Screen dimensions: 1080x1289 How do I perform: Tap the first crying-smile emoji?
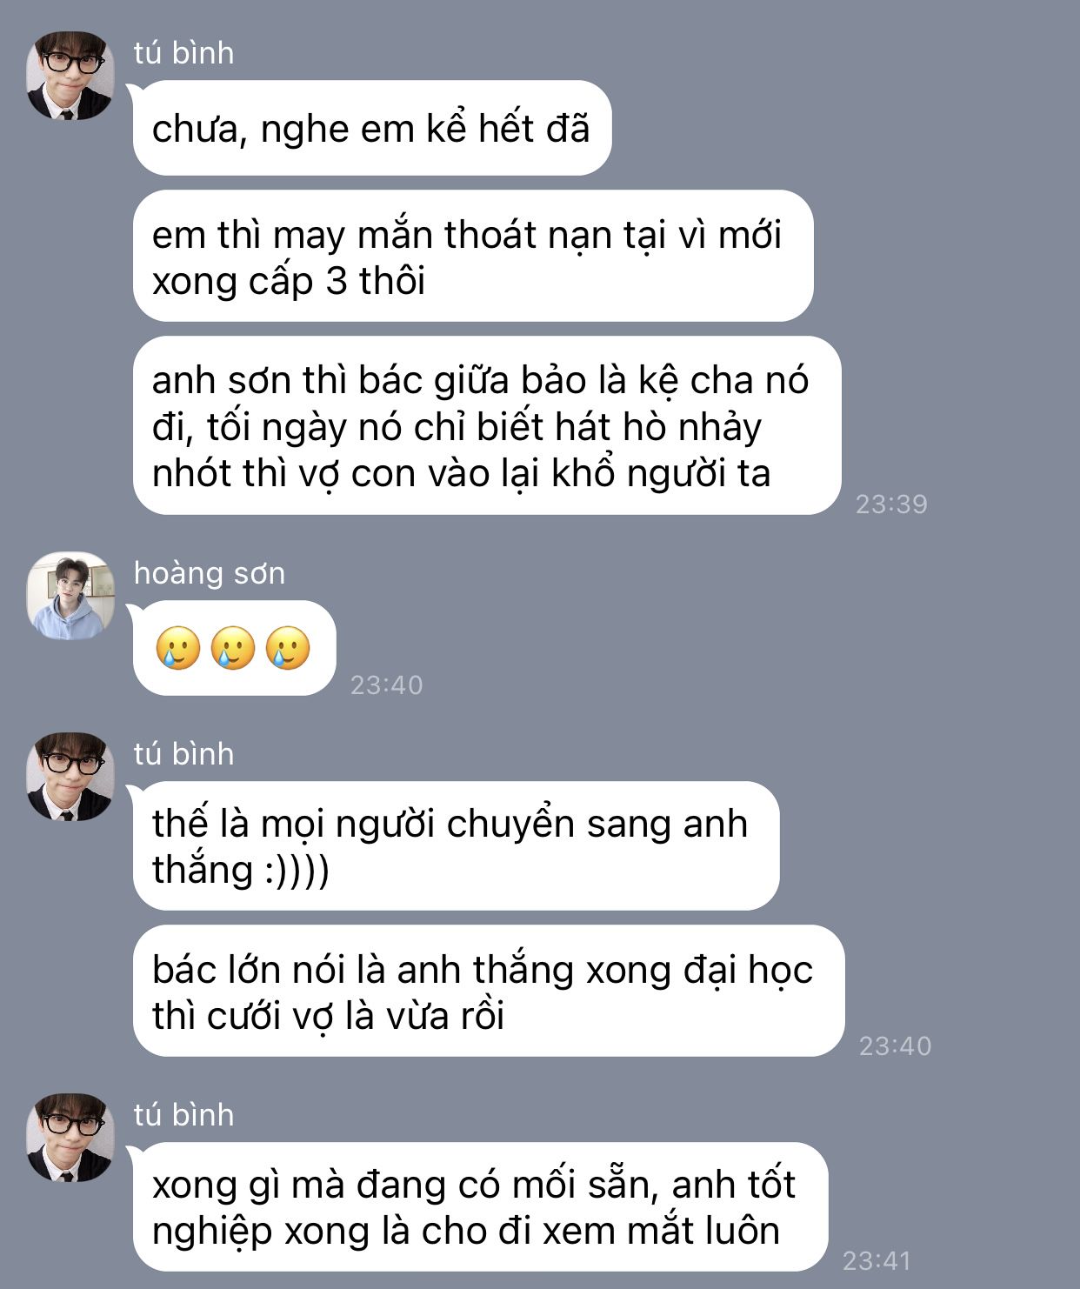click(x=178, y=648)
